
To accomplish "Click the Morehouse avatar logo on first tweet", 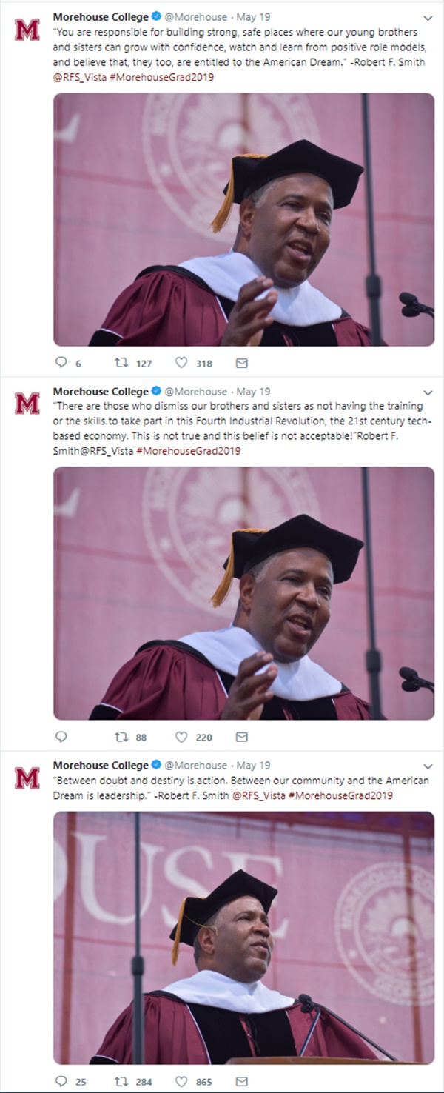I will (x=27, y=30).
